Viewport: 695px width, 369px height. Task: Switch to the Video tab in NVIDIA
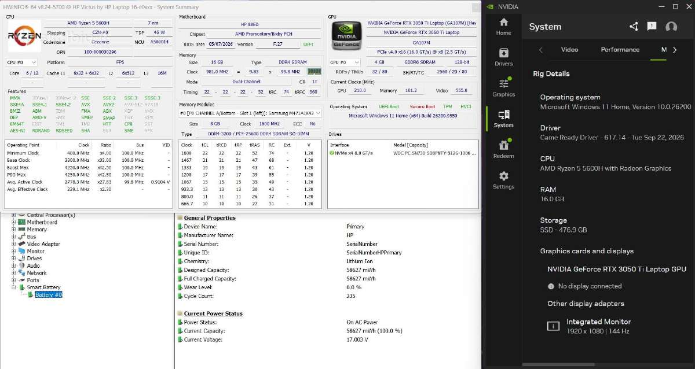[x=569, y=50]
